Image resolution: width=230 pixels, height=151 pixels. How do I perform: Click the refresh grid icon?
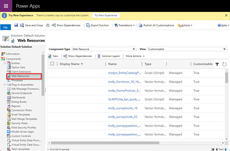tap(224, 64)
